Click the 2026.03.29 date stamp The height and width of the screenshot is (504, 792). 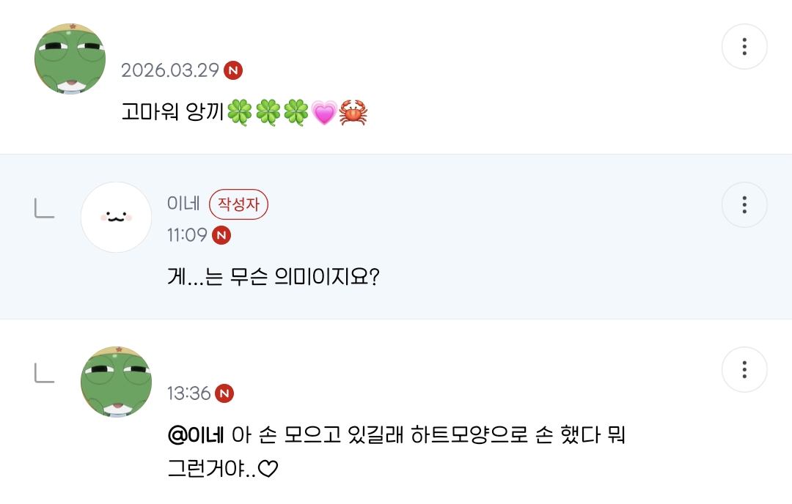[170, 70]
